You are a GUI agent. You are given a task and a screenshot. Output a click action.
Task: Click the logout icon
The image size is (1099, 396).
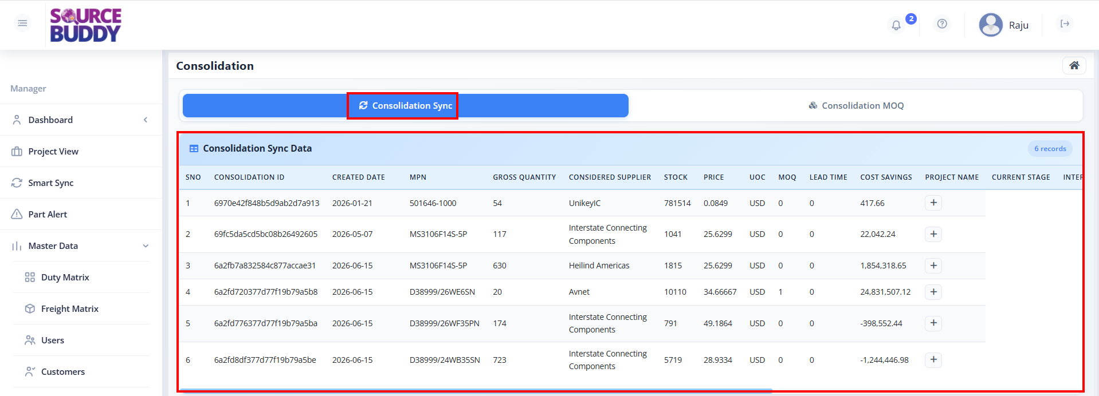point(1065,23)
